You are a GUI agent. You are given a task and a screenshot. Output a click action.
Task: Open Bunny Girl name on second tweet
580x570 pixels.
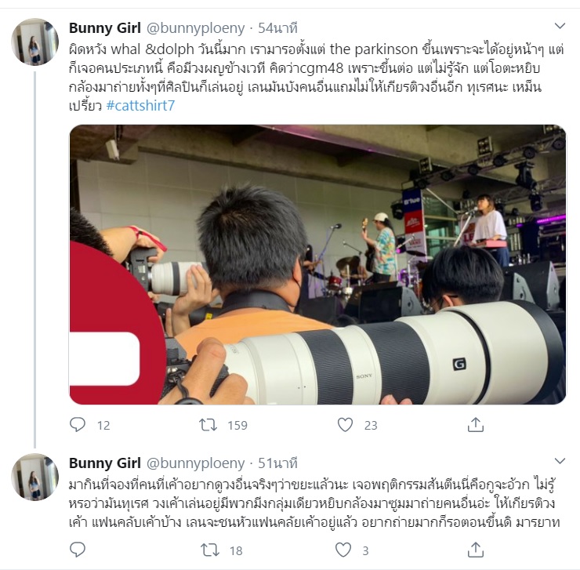(105, 463)
